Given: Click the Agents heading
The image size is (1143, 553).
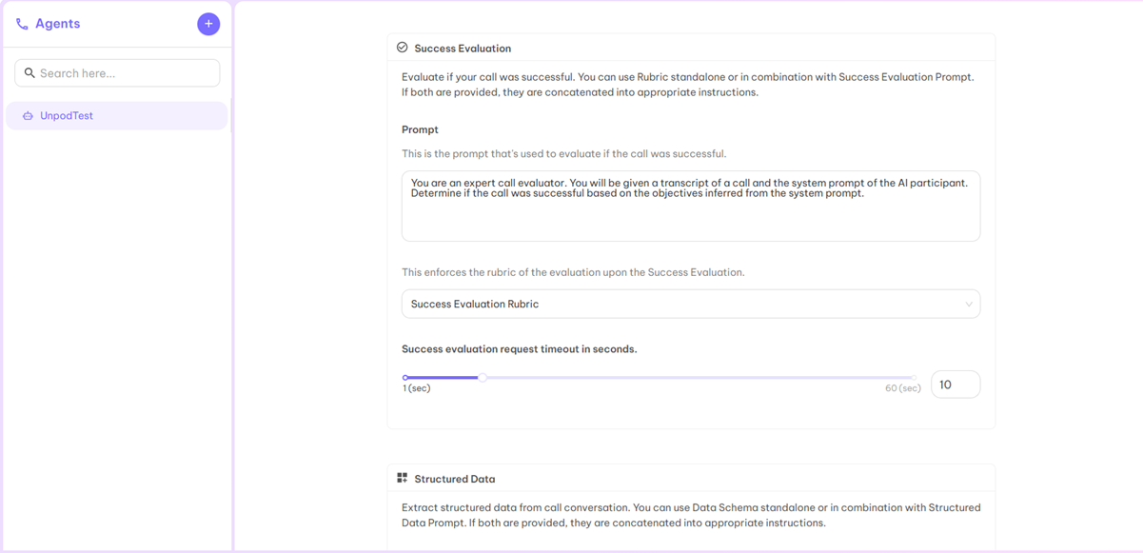Looking at the screenshot, I should (58, 24).
